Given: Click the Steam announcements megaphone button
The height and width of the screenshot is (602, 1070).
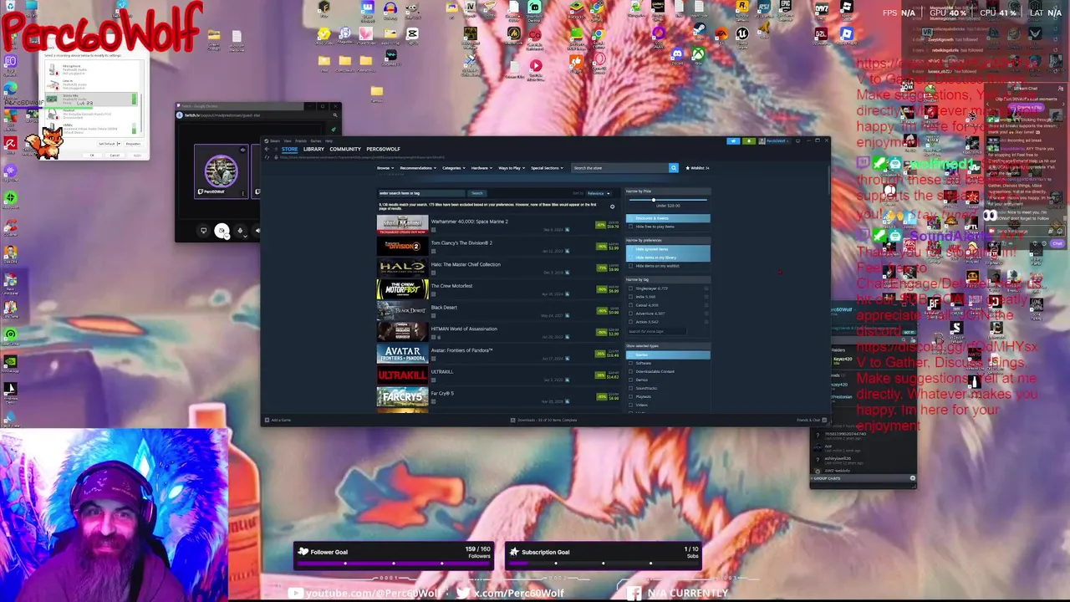Looking at the screenshot, I should tap(733, 141).
